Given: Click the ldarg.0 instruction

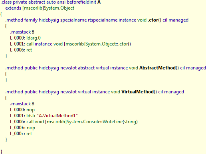Looking at the screenshot, I should coord(34,38).
